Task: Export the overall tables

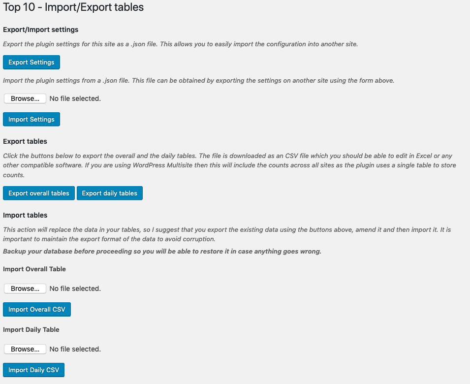Action: click(x=39, y=193)
